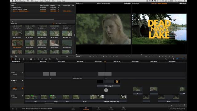Fast forward in the timeline viewer

point(169,56)
